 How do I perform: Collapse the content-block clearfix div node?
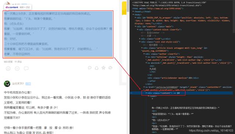pos(137,30)
